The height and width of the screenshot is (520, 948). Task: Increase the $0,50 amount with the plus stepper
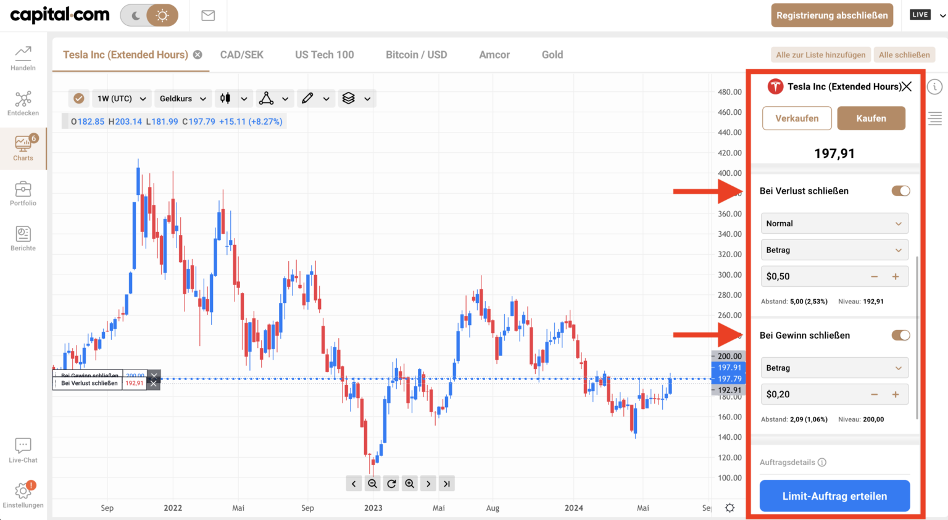[x=896, y=276]
